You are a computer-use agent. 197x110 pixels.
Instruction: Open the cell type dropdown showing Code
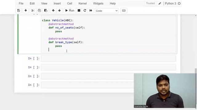(107, 11)
